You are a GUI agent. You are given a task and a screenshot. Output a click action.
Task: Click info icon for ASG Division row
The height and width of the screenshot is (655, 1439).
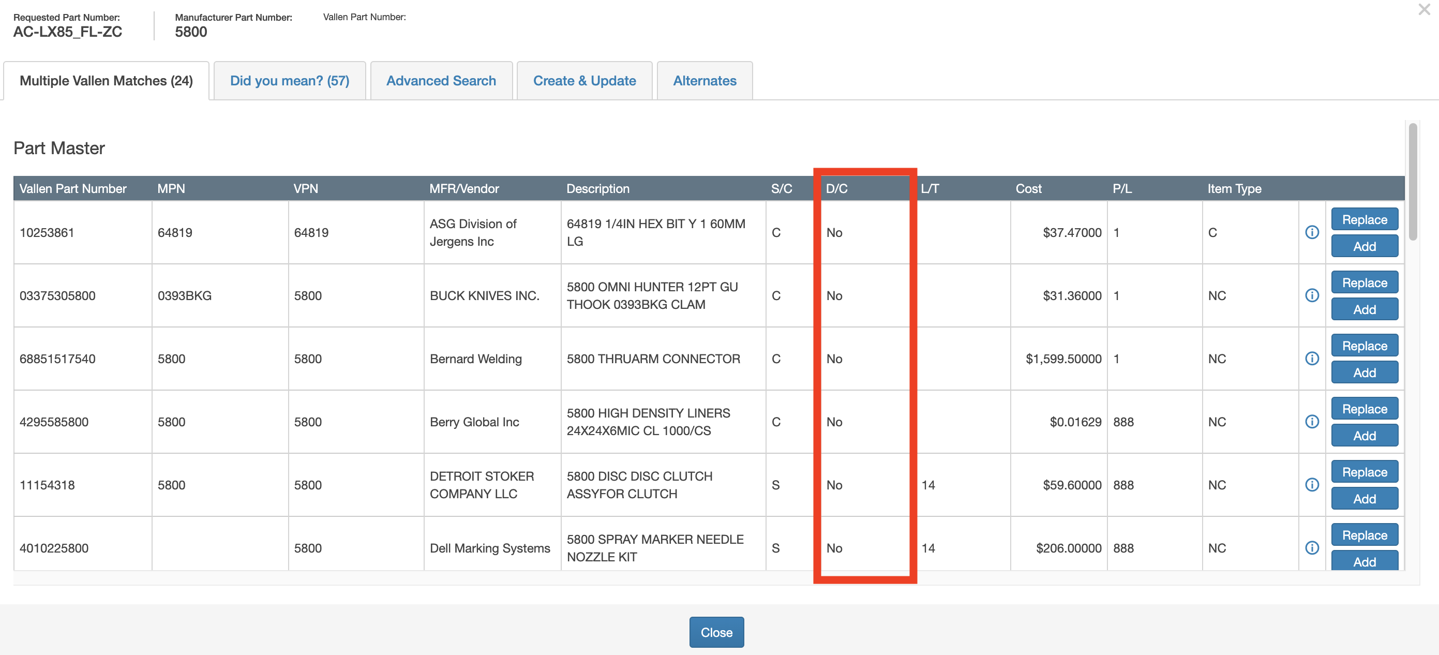[1312, 232]
